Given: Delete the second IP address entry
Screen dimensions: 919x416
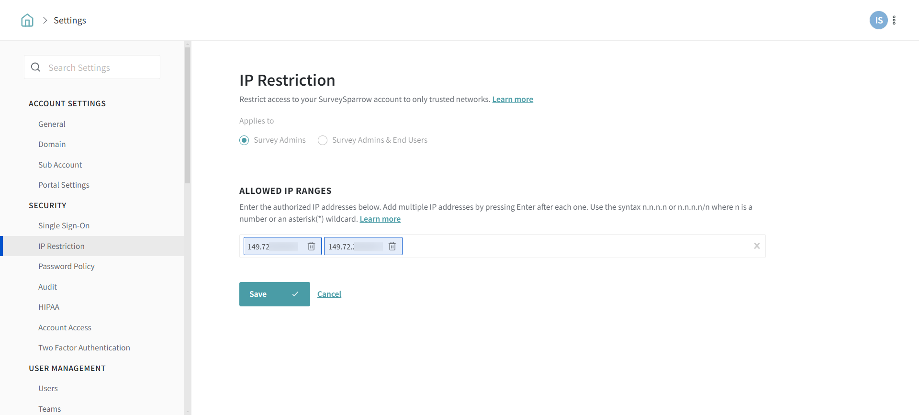Looking at the screenshot, I should point(392,246).
